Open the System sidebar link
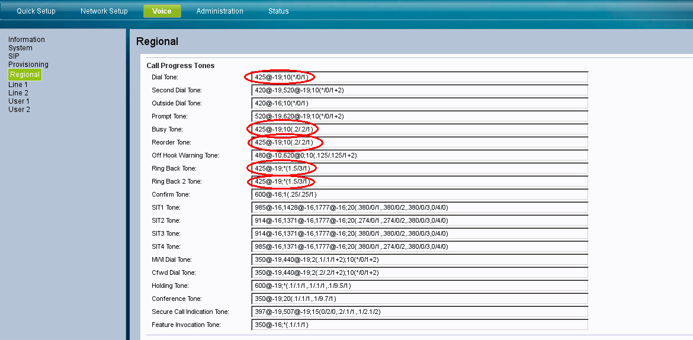 20,48
